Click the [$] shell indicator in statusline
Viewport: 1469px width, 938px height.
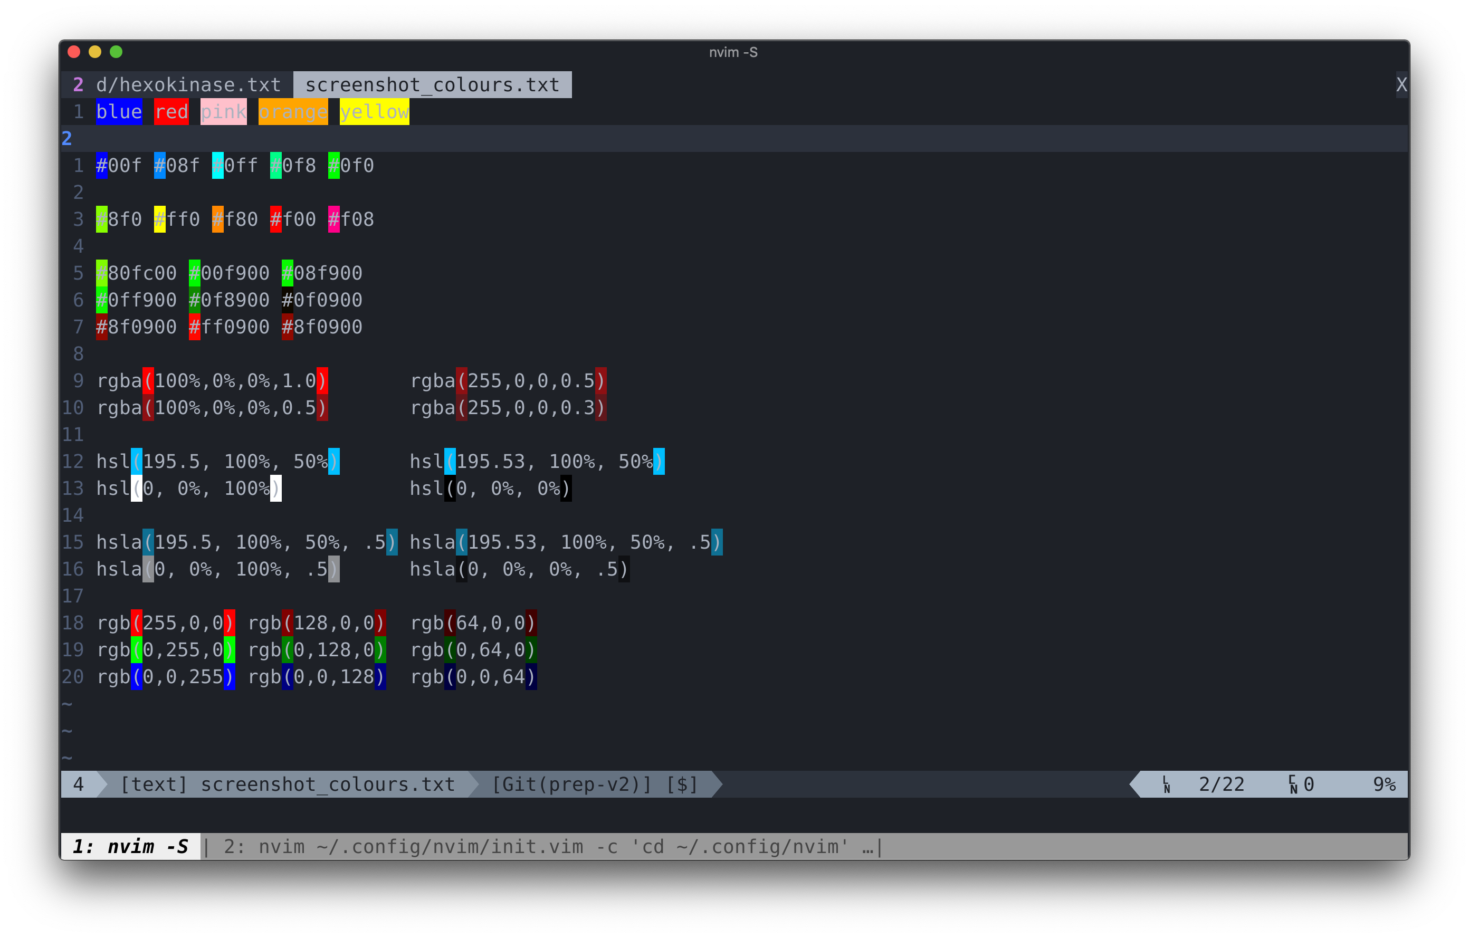(x=681, y=784)
